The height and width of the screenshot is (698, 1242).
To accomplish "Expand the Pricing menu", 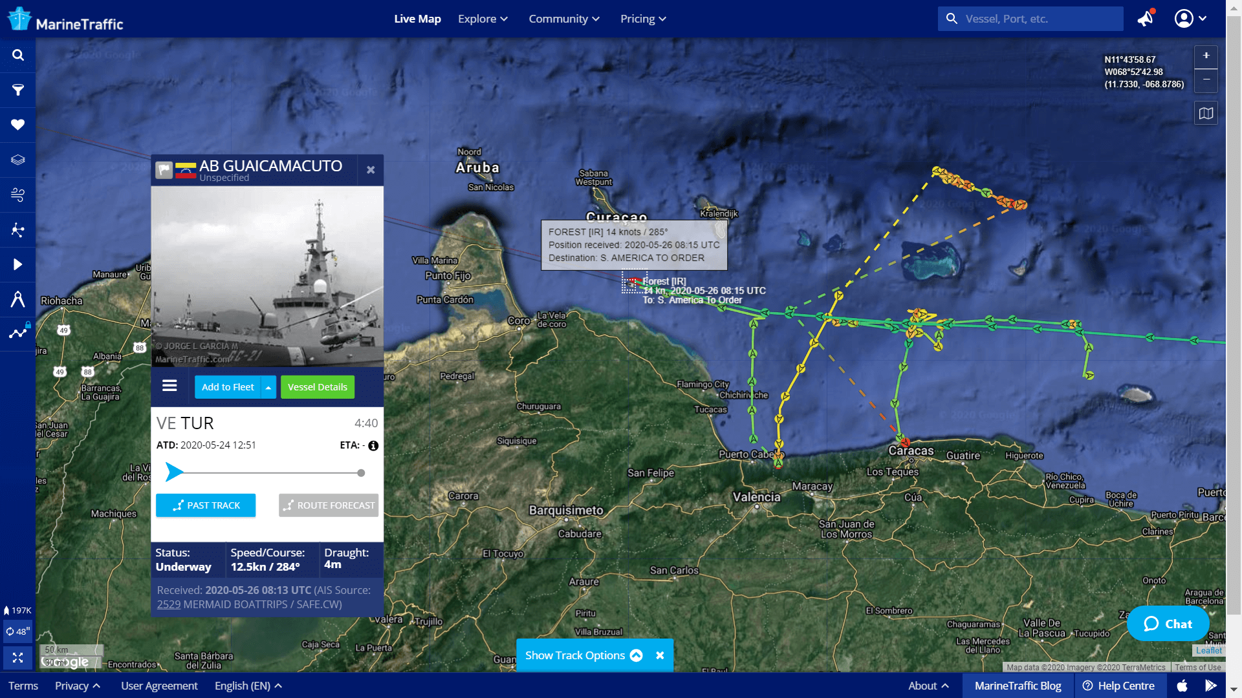I will coord(643,19).
